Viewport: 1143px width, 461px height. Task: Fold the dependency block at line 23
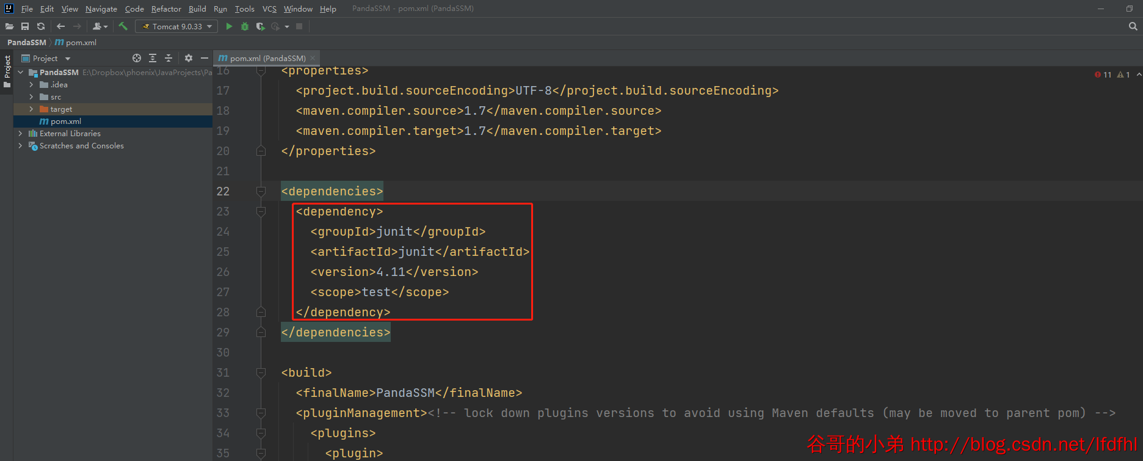click(x=261, y=211)
